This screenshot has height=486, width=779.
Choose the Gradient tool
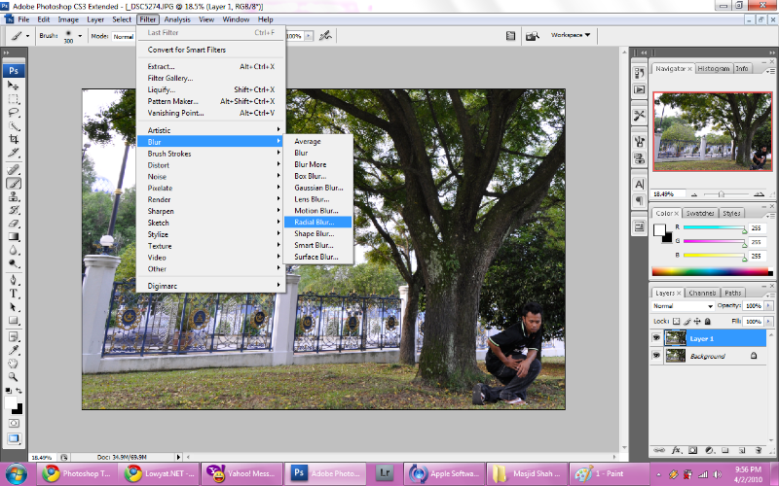(15, 236)
